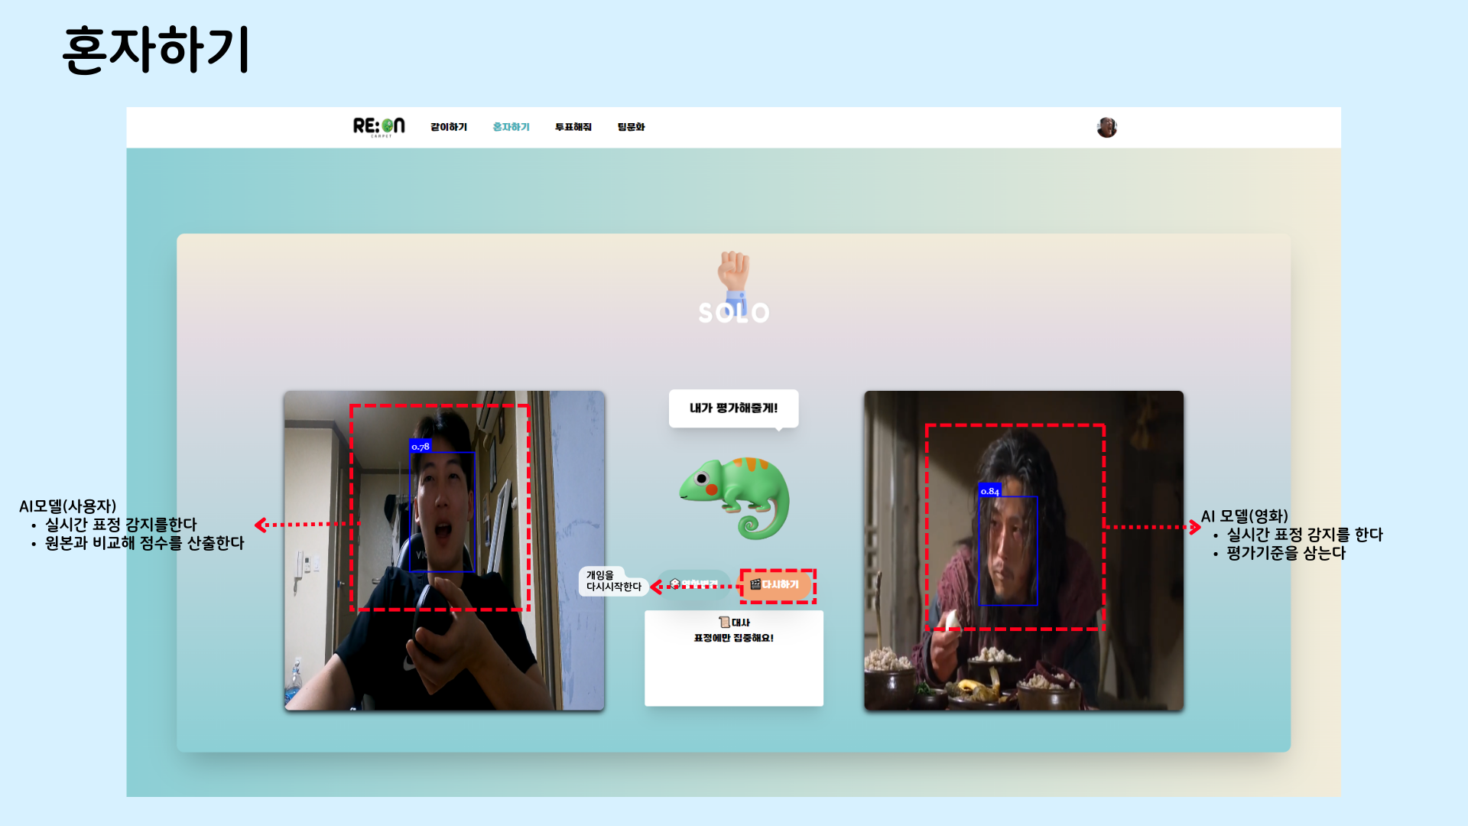Image resolution: width=1468 pixels, height=826 pixels.
Task: Click the clapperboard icon on 다시하기
Action: pos(755,584)
